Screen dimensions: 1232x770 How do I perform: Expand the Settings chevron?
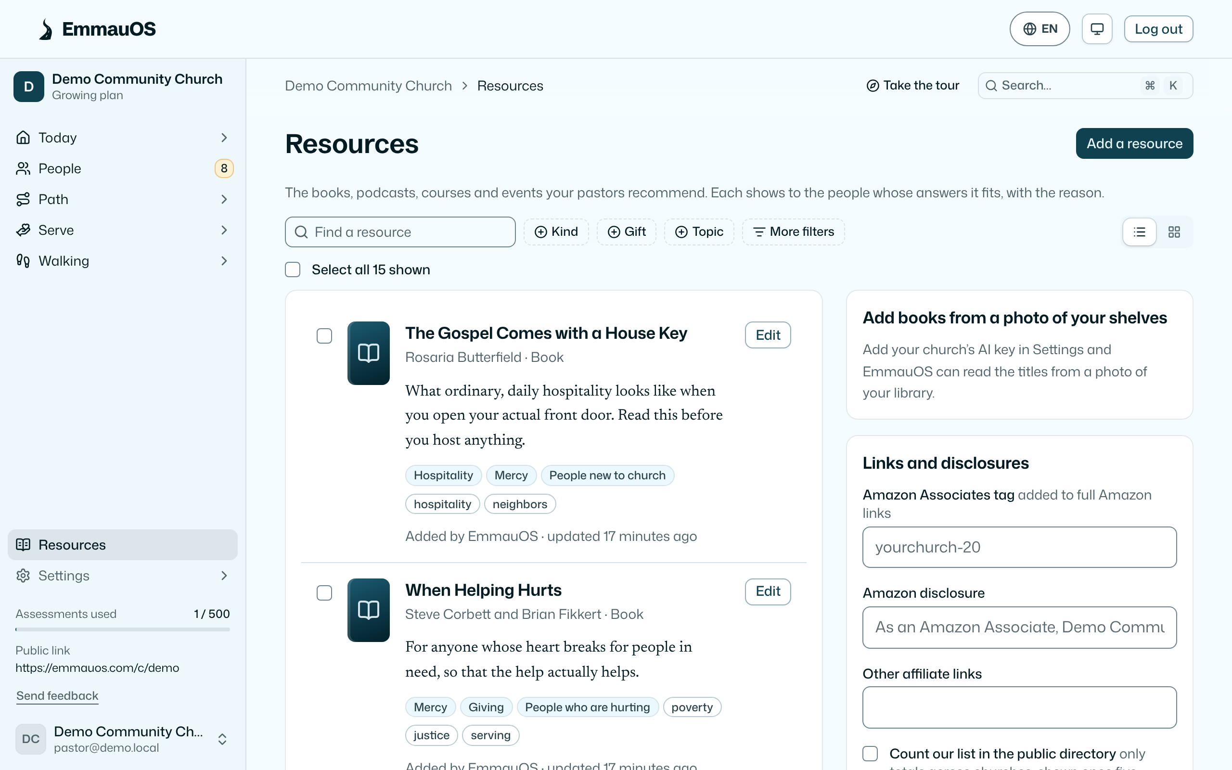(x=224, y=576)
